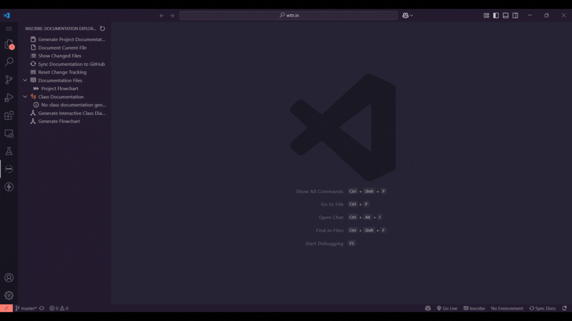Viewport: 572px width, 321px height.
Task: Refresh the Inscribe Documentation Explorer
Action: (102, 28)
